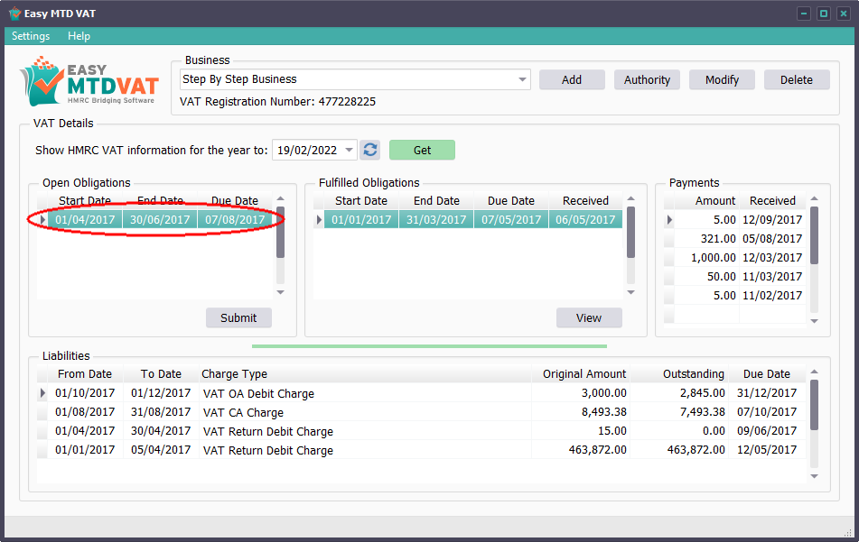Select liability with amount 463,872.00
Image resolution: width=859 pixels, height=542 pixels.
click(x=422, y=450)
